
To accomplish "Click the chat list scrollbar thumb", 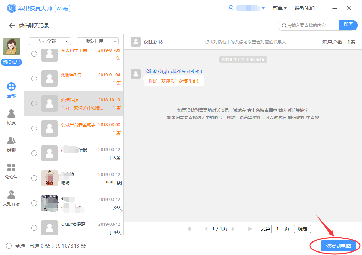I will [121, 211].
